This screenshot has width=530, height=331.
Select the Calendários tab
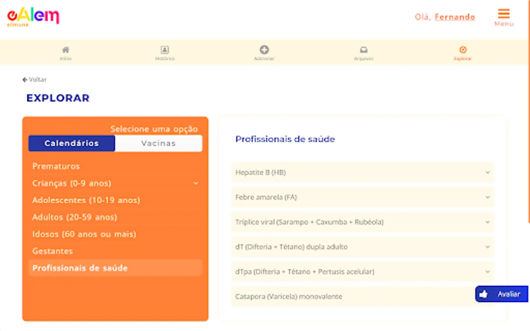(71, 143)
